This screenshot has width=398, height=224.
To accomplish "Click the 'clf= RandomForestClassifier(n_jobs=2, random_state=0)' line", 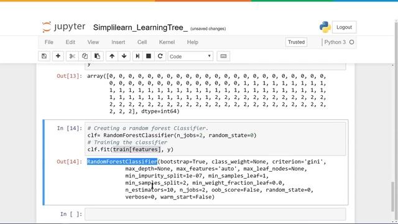I will click(172, 136).
